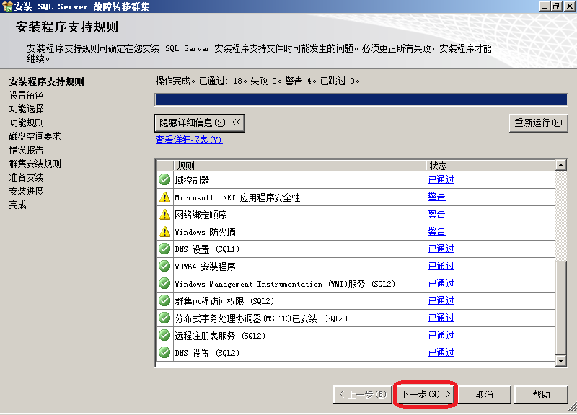The image size is (577, 415).
Task: Click the 状态 column header
Action: point(490,166)
